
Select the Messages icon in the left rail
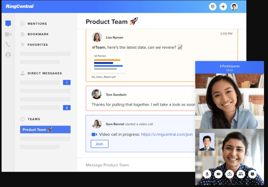click(x=8, y=23)
